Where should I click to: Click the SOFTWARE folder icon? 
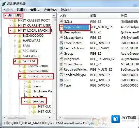point(20,56)
